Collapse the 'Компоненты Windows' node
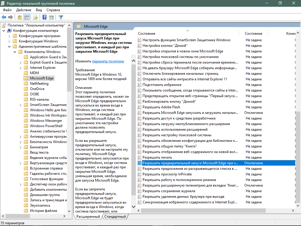The height and width of the screenshot is (226, 301). [x=15, y=52]
